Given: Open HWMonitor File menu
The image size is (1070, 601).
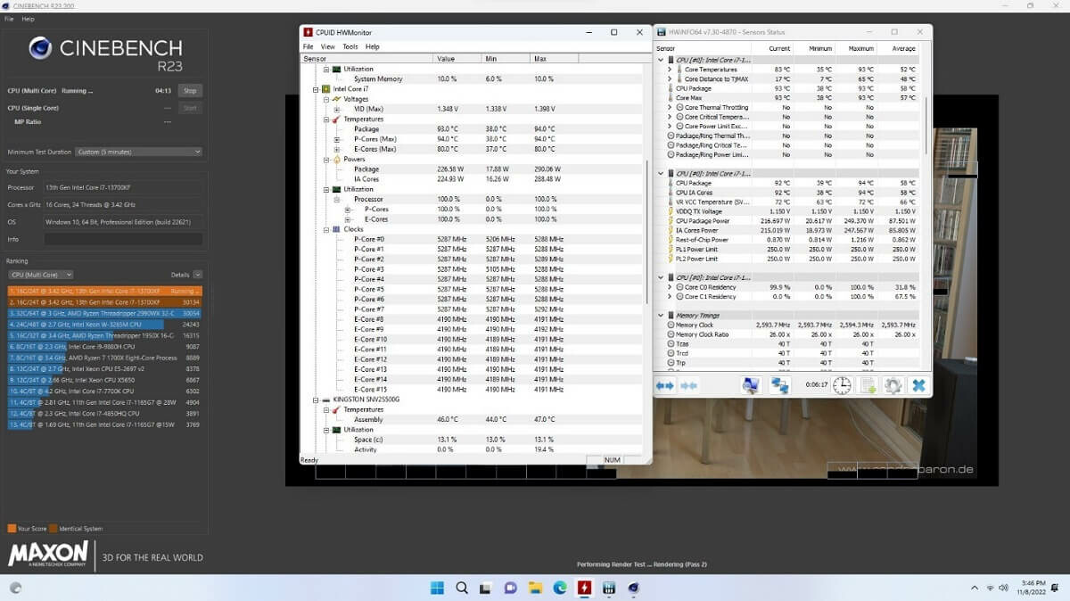Looking at the screenshot, I should 308,46.
